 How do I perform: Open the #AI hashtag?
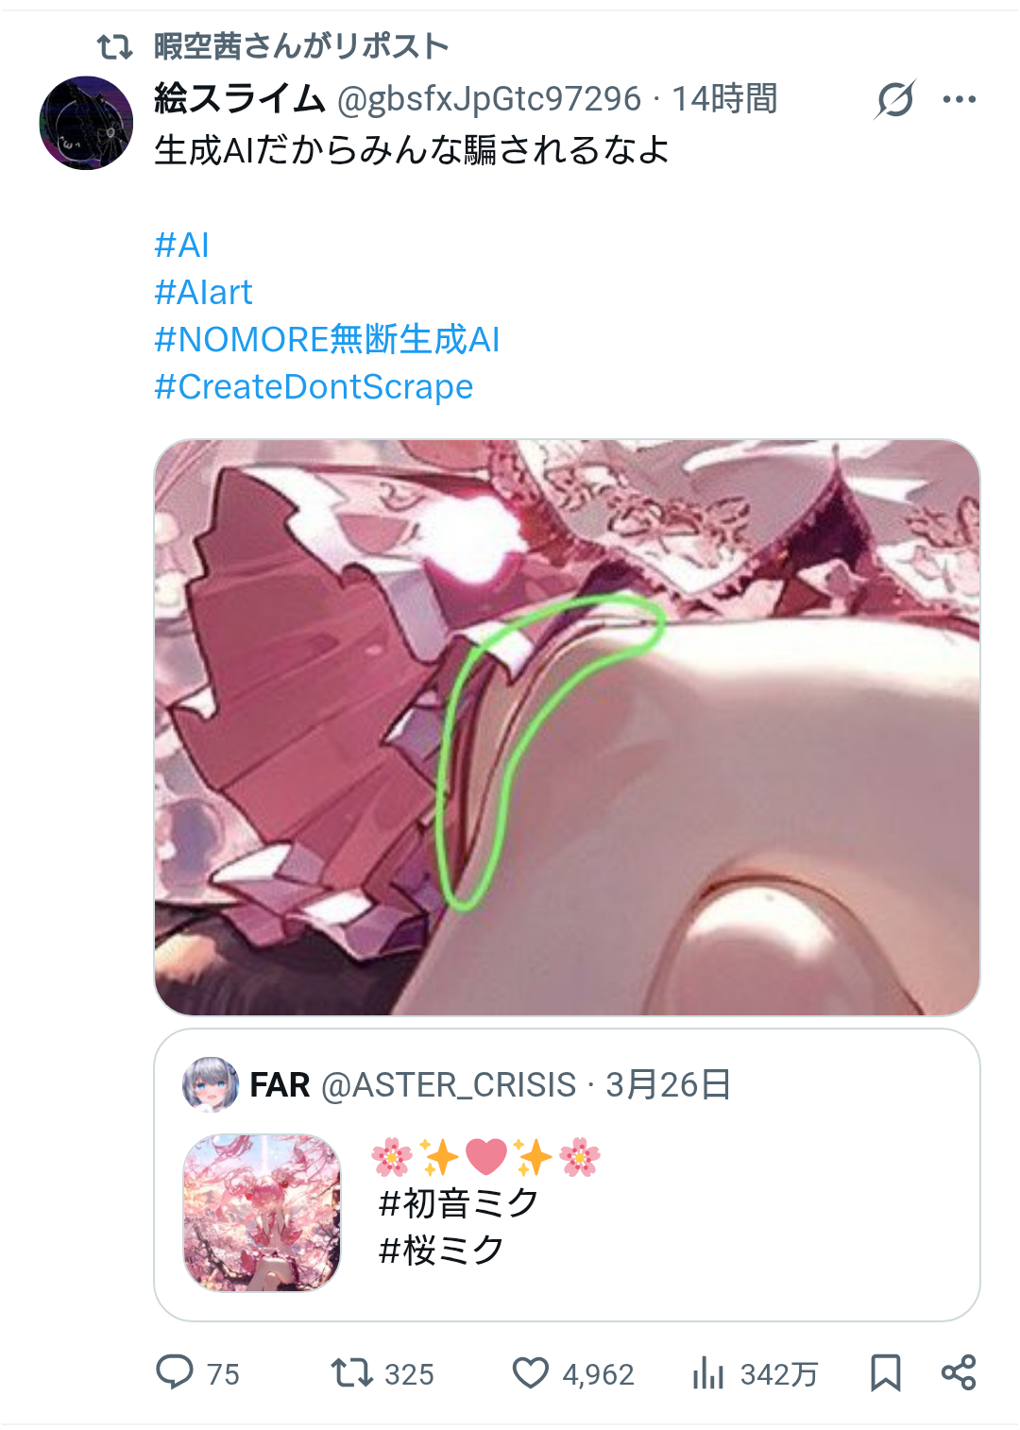[181, 245]
